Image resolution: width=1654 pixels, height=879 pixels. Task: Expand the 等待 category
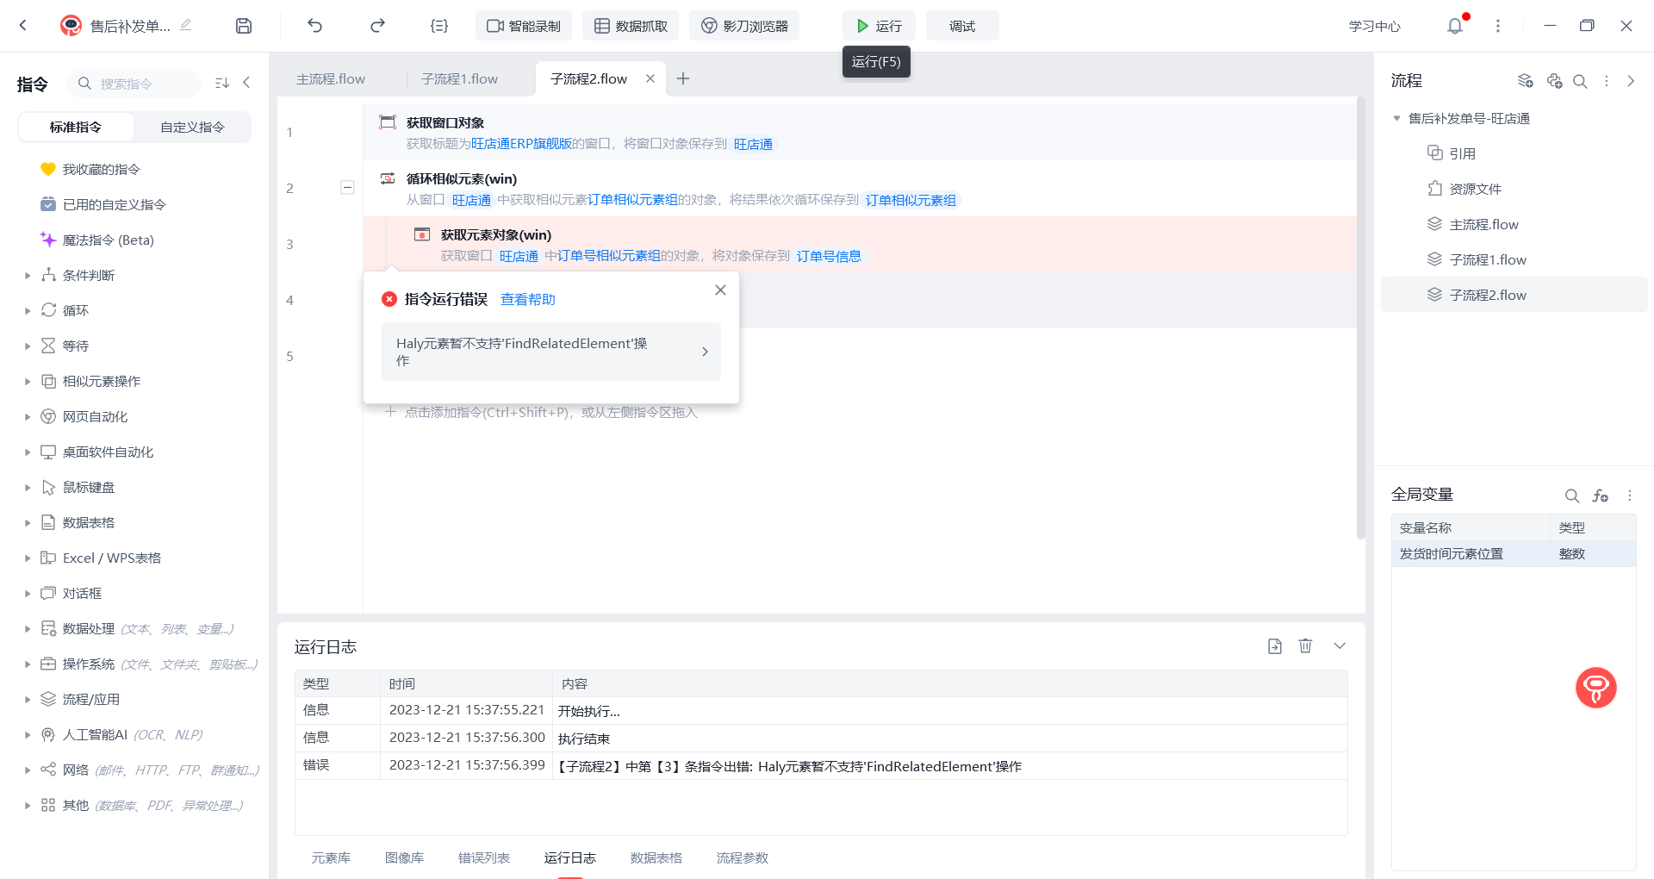tap(28, 346)
